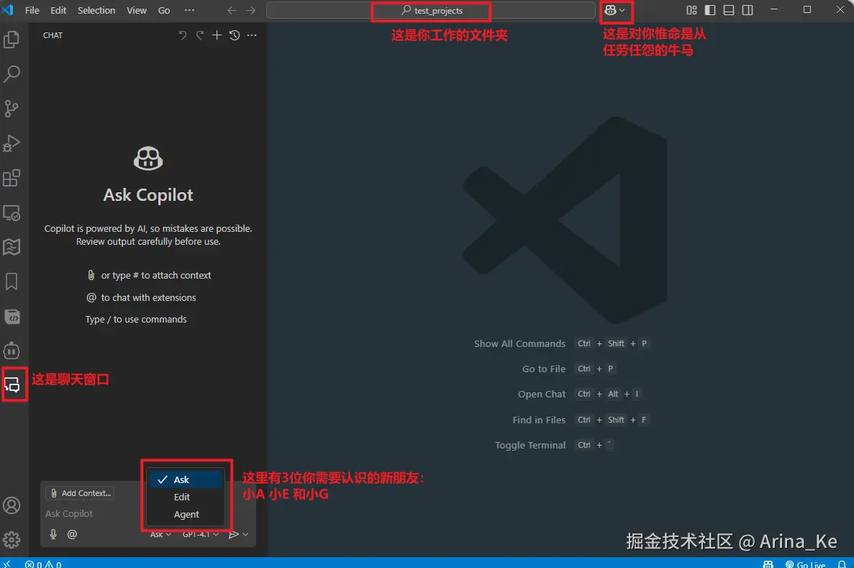Open the View menu

(137, 10)
